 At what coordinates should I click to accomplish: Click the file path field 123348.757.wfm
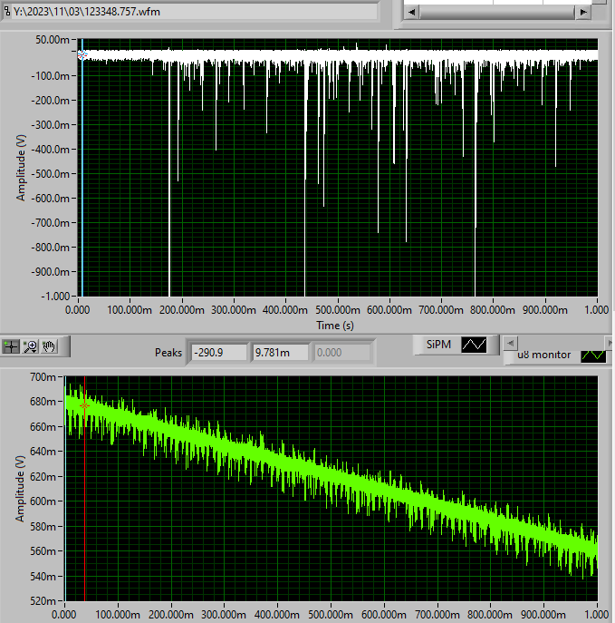tap(195, 12)
